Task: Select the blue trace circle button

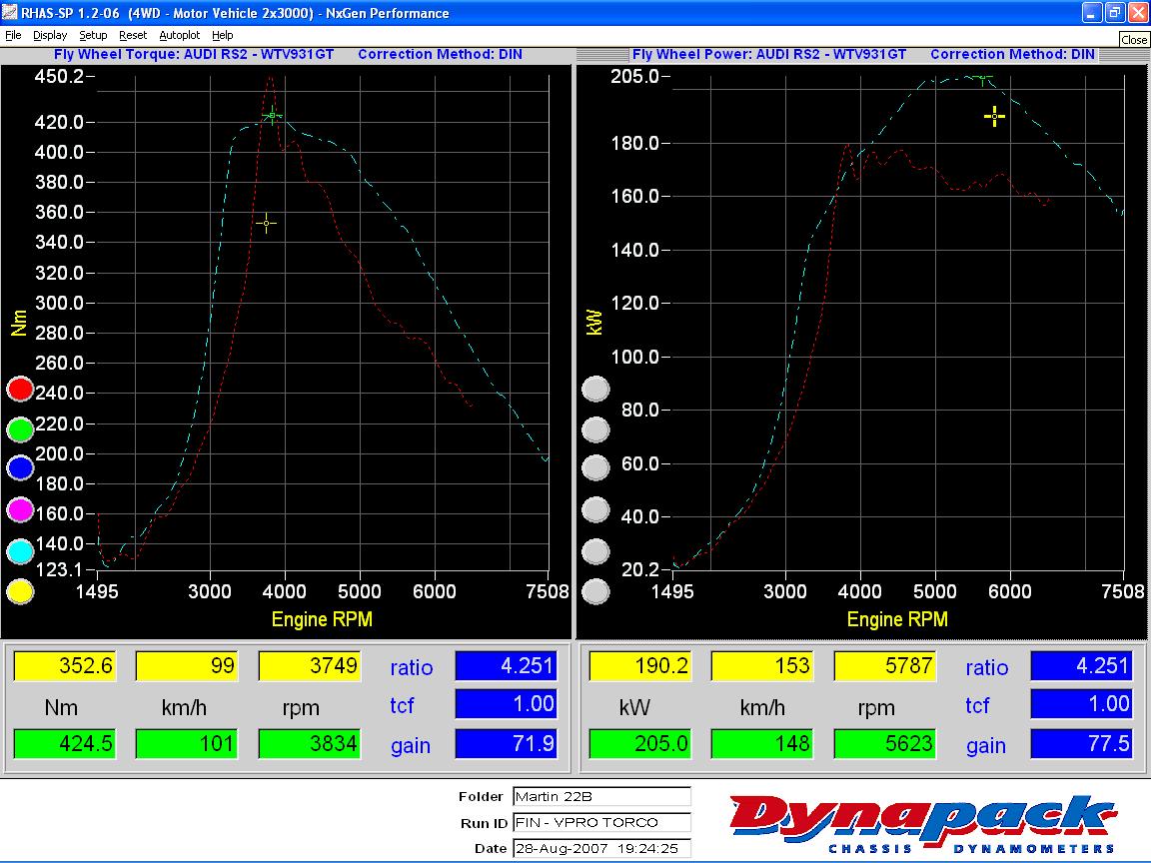Action: (x=20, y=469)
